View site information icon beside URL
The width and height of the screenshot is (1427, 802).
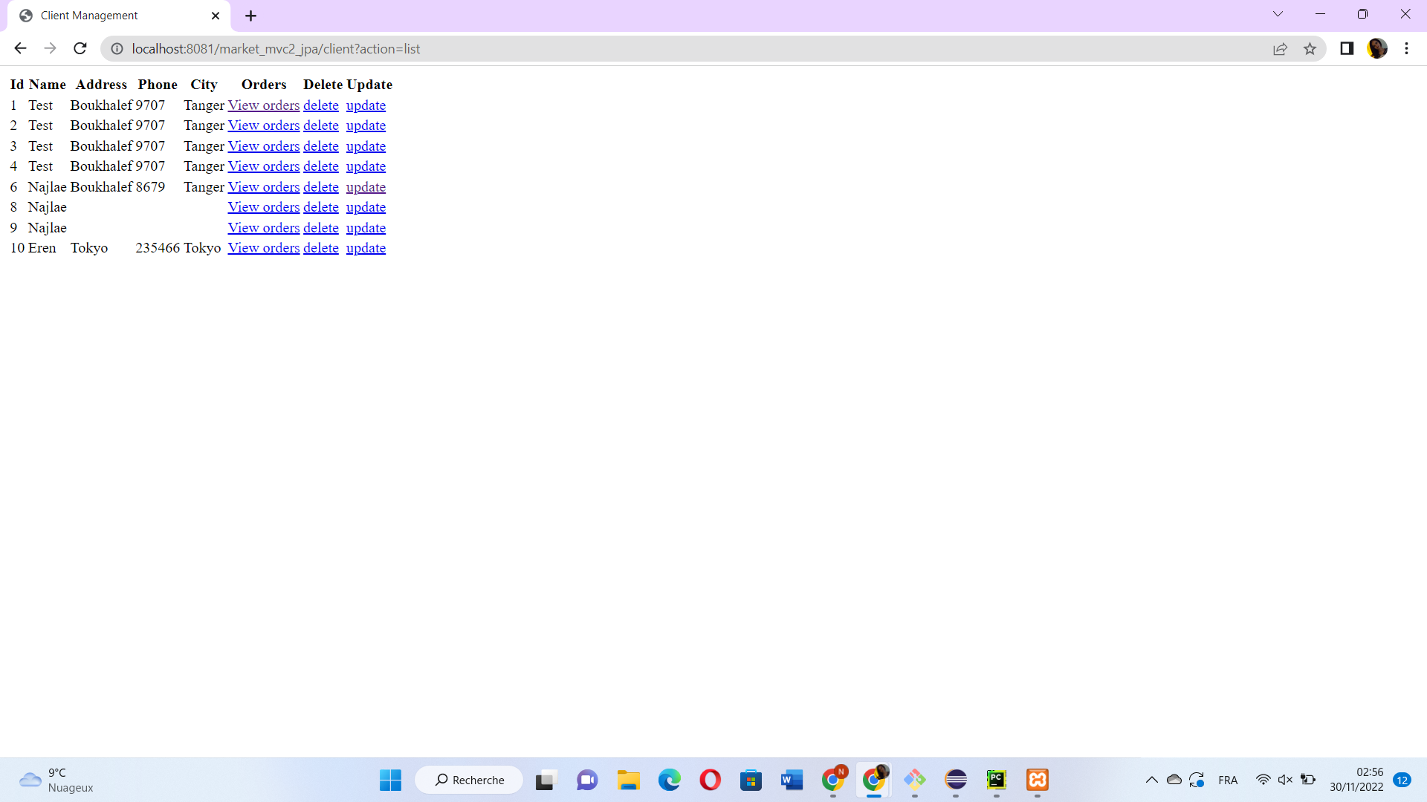click(117, 49)
